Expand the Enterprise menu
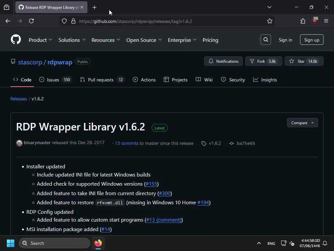This screenshot has height=251, width=334. tap(182, 40)
